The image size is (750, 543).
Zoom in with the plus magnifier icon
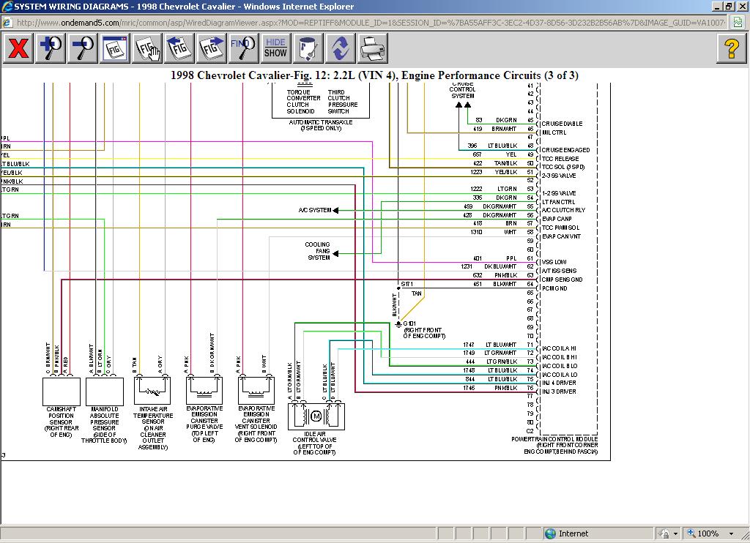point(51,49)
